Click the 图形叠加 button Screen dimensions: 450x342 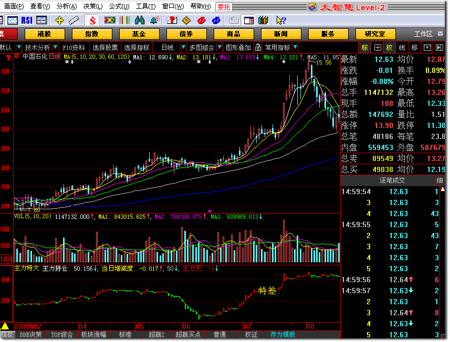[x=238, y=47]
